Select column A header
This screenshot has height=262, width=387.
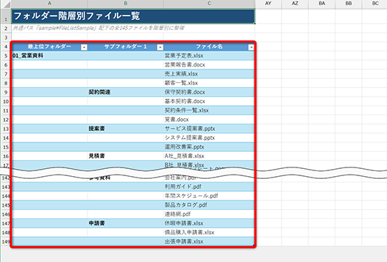pyautogui.click(x=49, y=4)
